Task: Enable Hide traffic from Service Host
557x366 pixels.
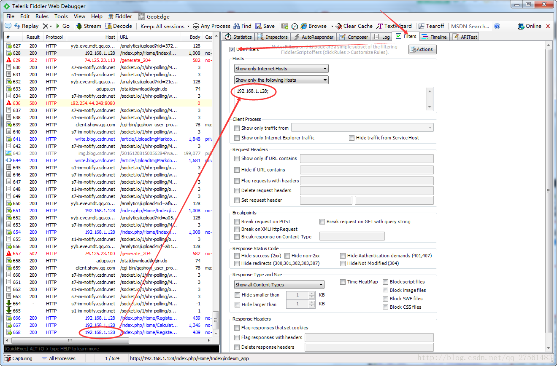Action: [x=352, y=138]
